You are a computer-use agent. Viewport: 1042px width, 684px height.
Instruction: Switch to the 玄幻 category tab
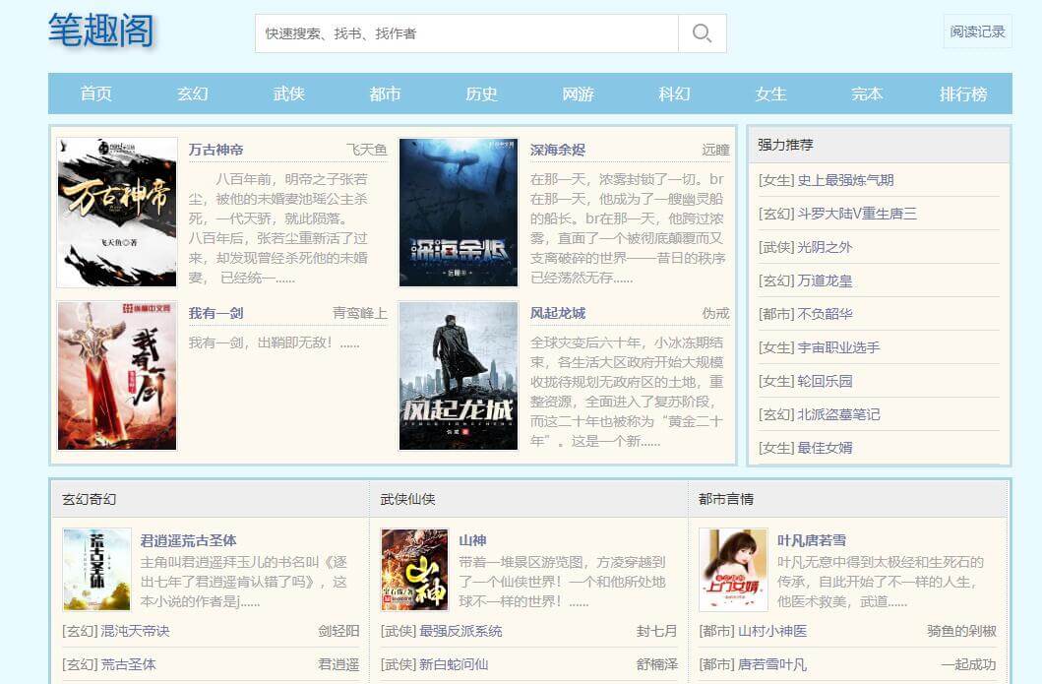click(x=193, y=94)
